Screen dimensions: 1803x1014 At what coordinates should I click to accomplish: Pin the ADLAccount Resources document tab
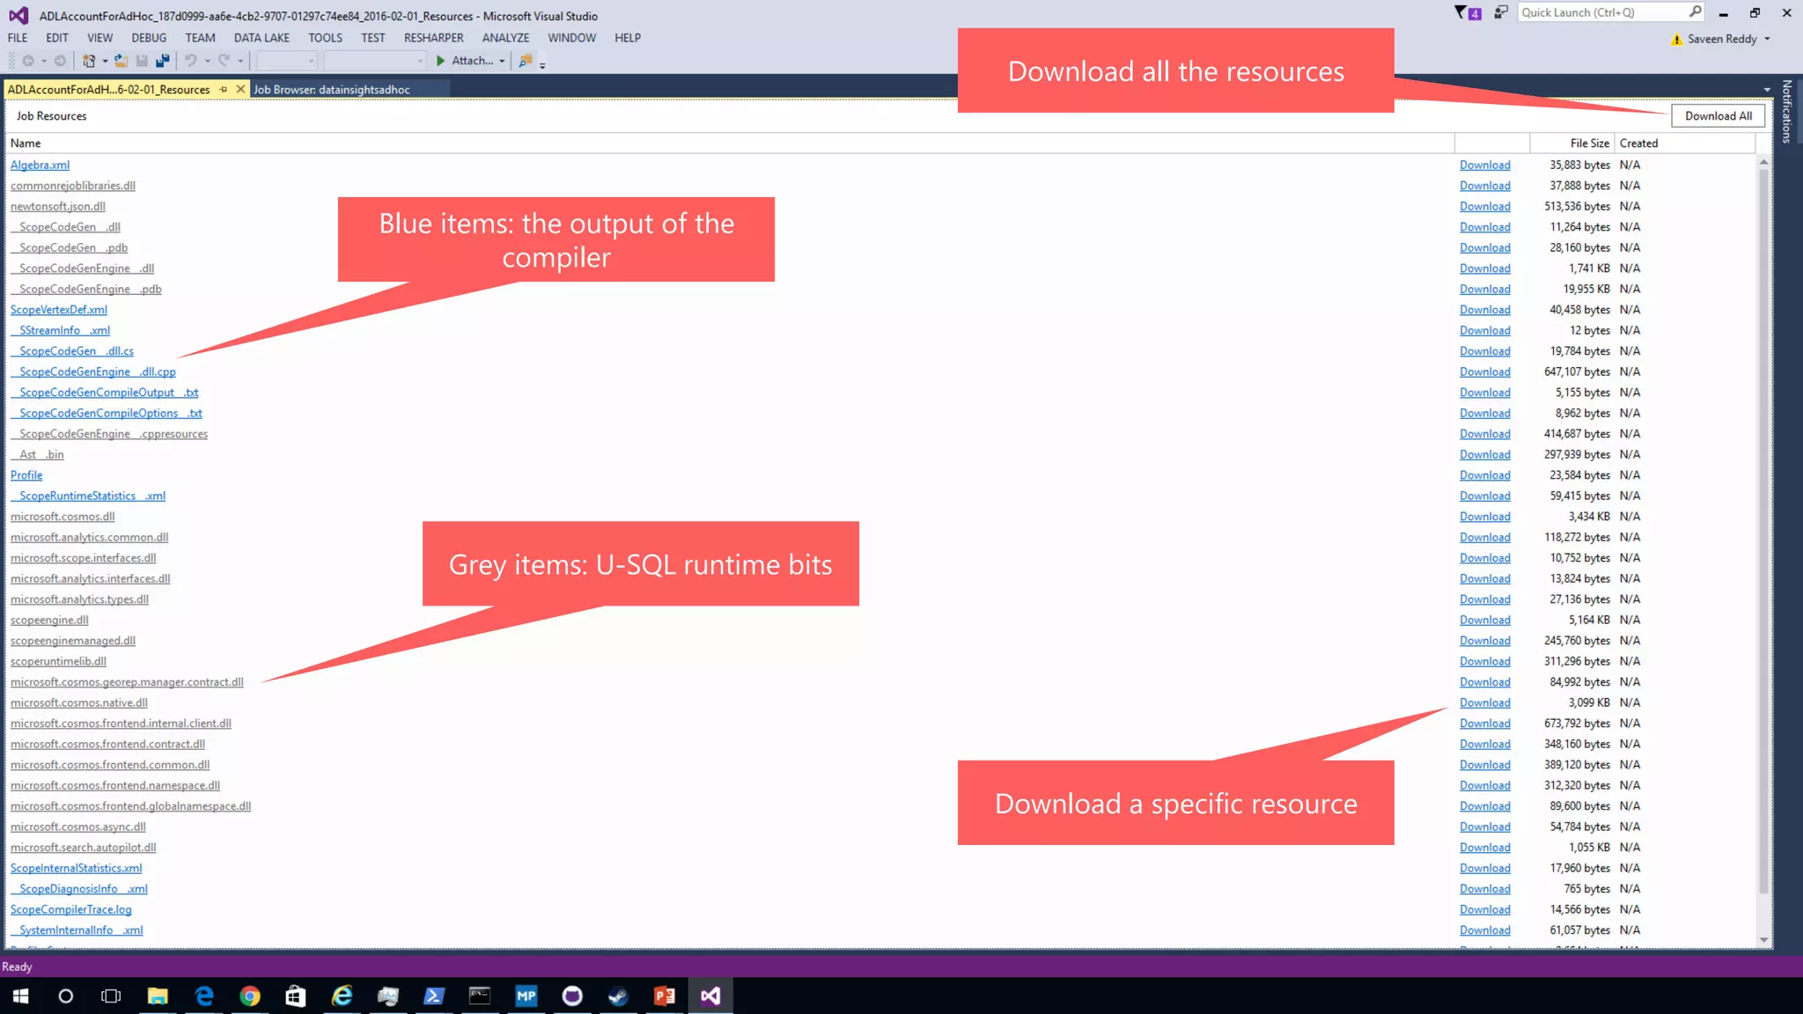pos(224,89)
